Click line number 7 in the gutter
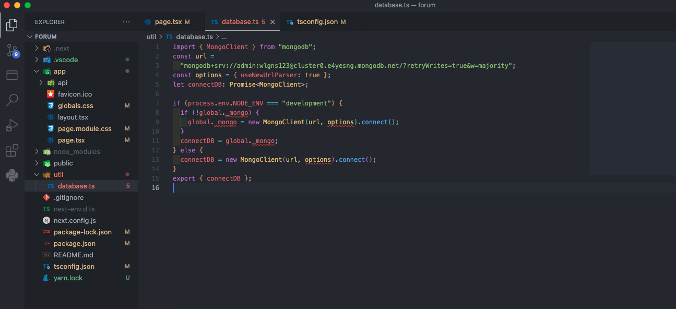The width and height of the screenshot is (676, 309). tap(157, 103)
